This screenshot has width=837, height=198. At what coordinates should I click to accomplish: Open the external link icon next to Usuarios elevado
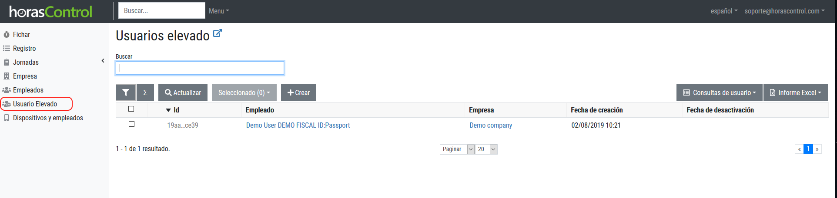click(x=218, y=33)
